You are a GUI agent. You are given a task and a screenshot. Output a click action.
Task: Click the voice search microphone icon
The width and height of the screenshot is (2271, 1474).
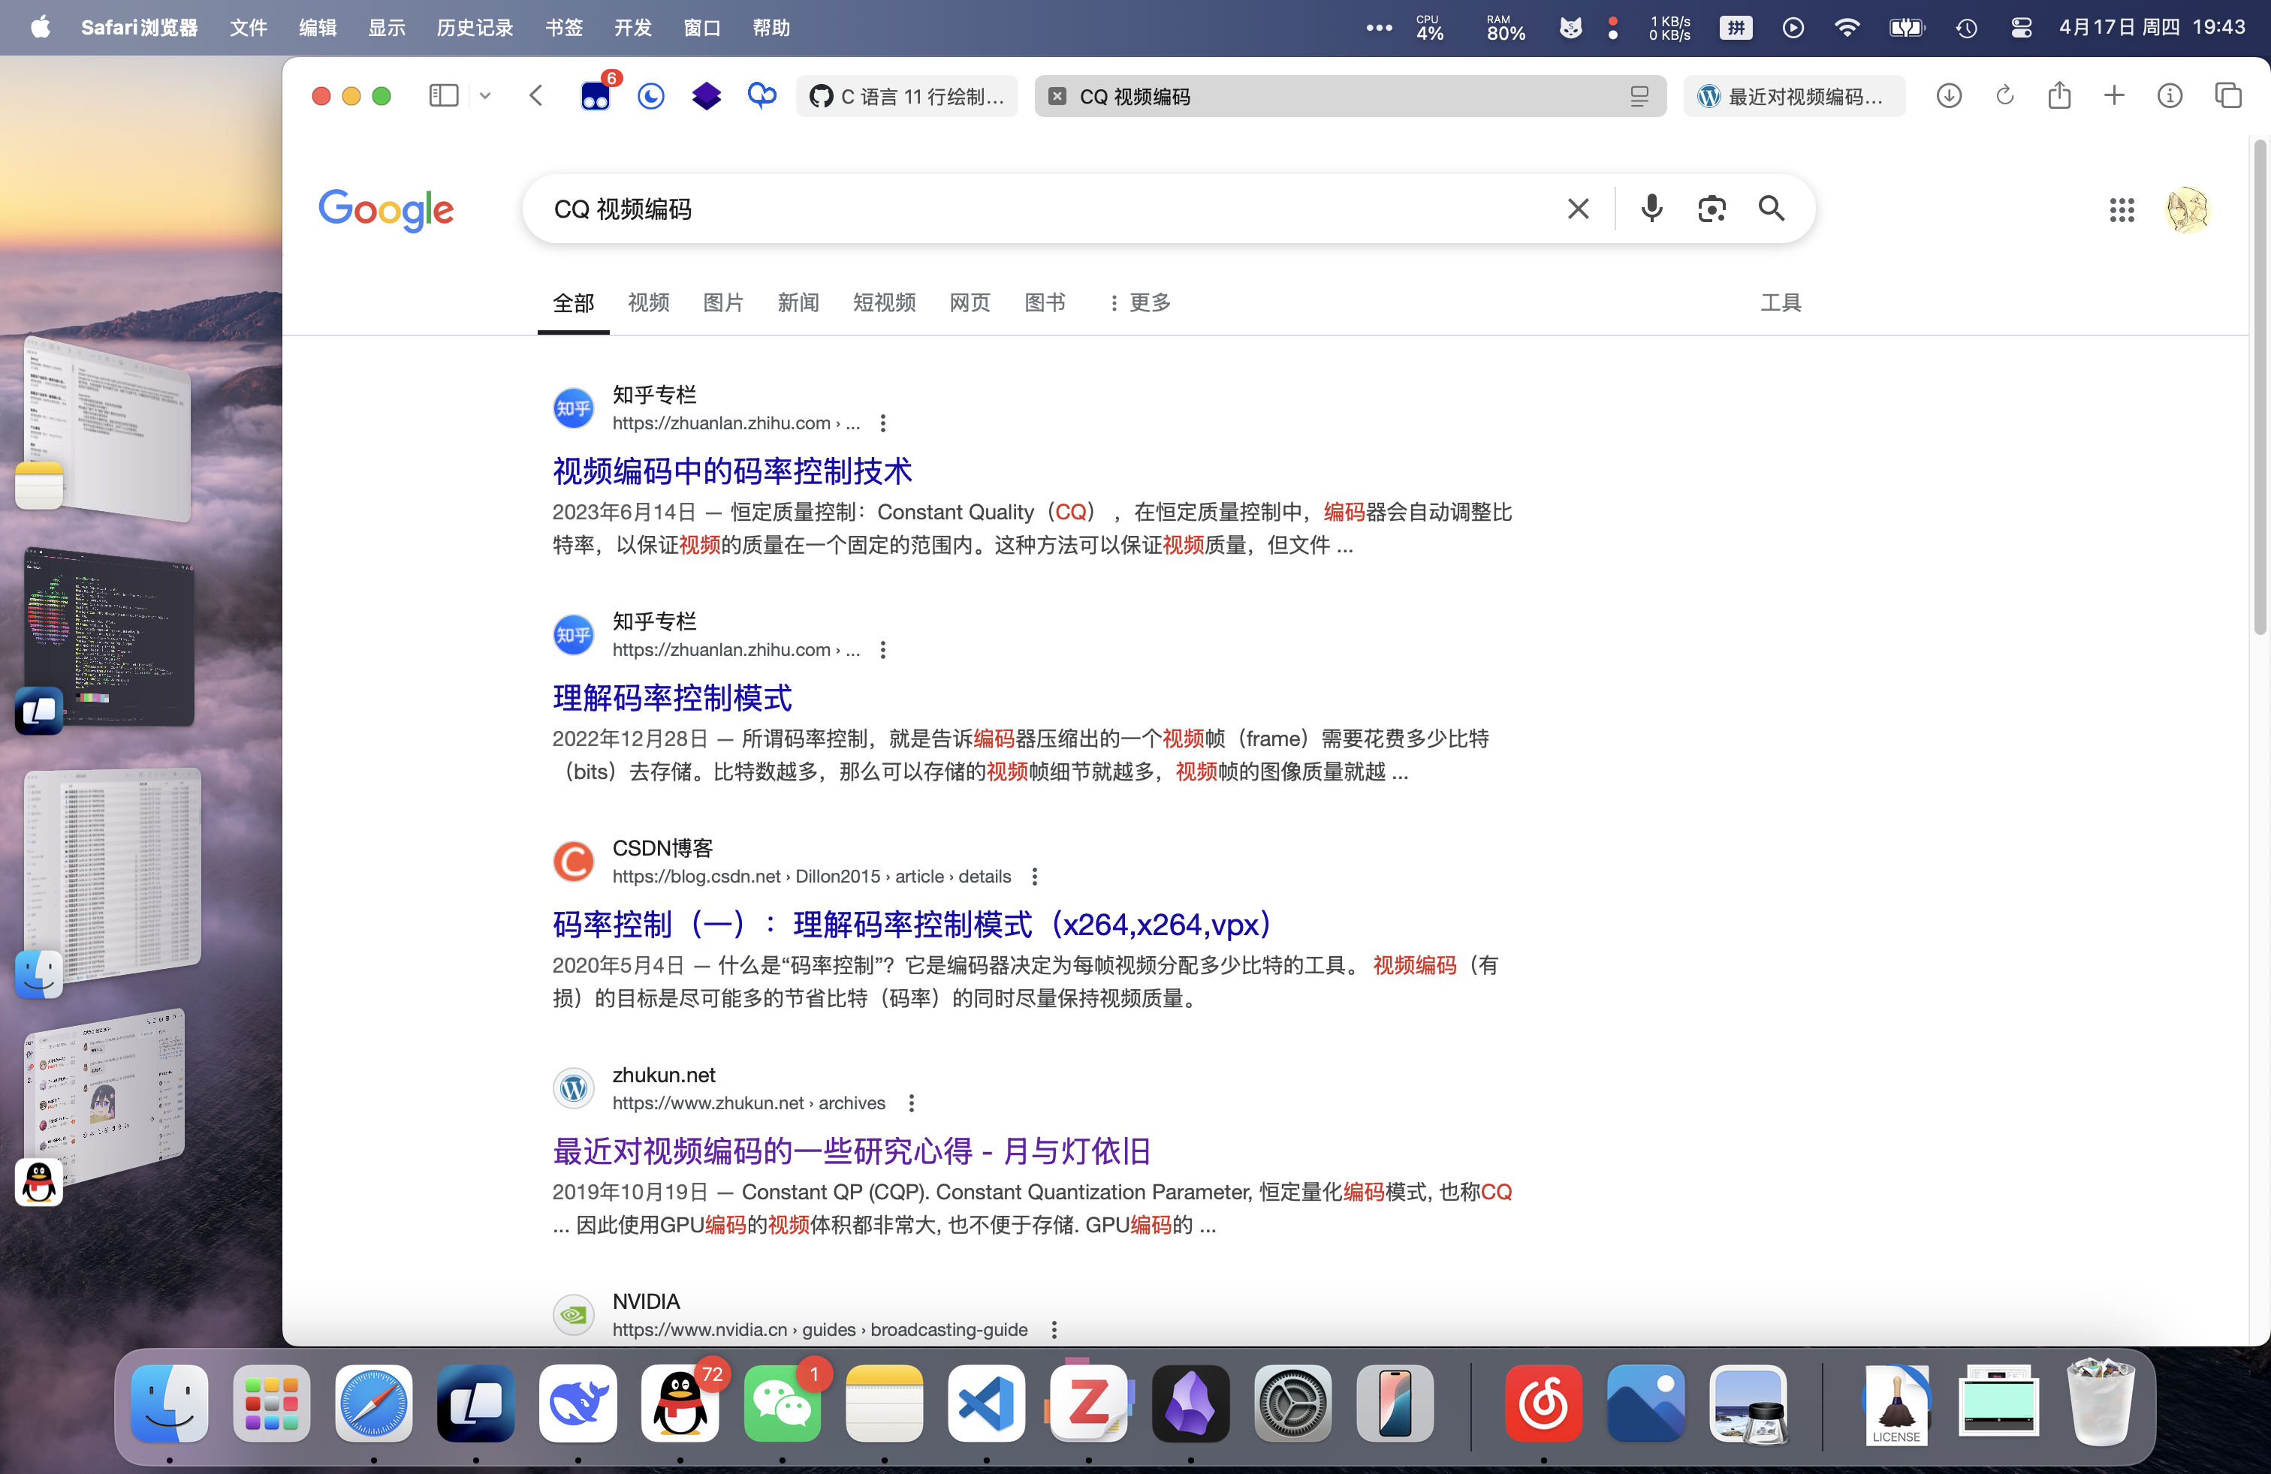point(1651,208)
